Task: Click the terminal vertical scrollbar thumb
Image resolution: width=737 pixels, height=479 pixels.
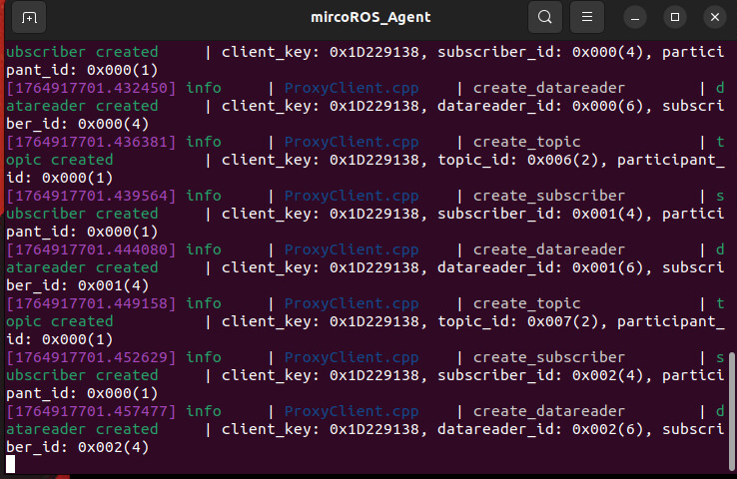Action: (x=731, y=411)
